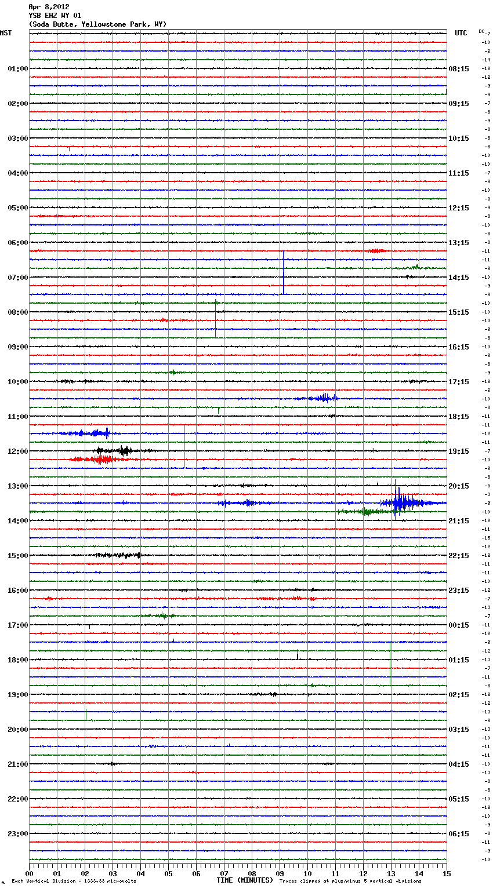Click the '(Soda Butte, Yellowstone Park, WY)' caption
The height and width of the screenshot is (889, 493).
(x=97, y=24)
